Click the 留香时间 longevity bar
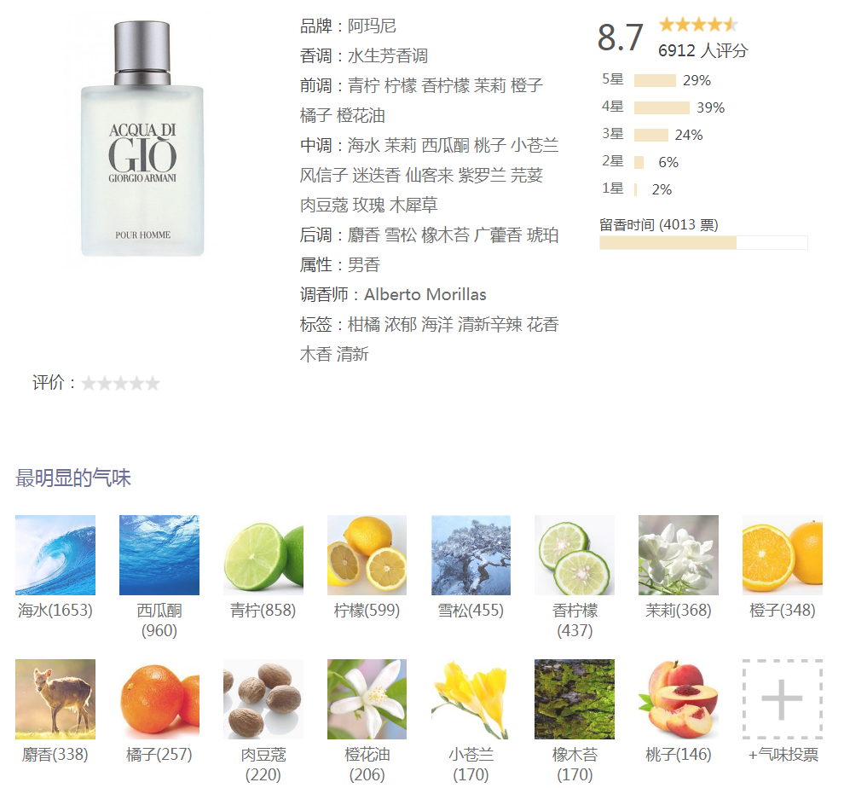The height and width of the screenshot is (788, 844). tap(703, 243)
